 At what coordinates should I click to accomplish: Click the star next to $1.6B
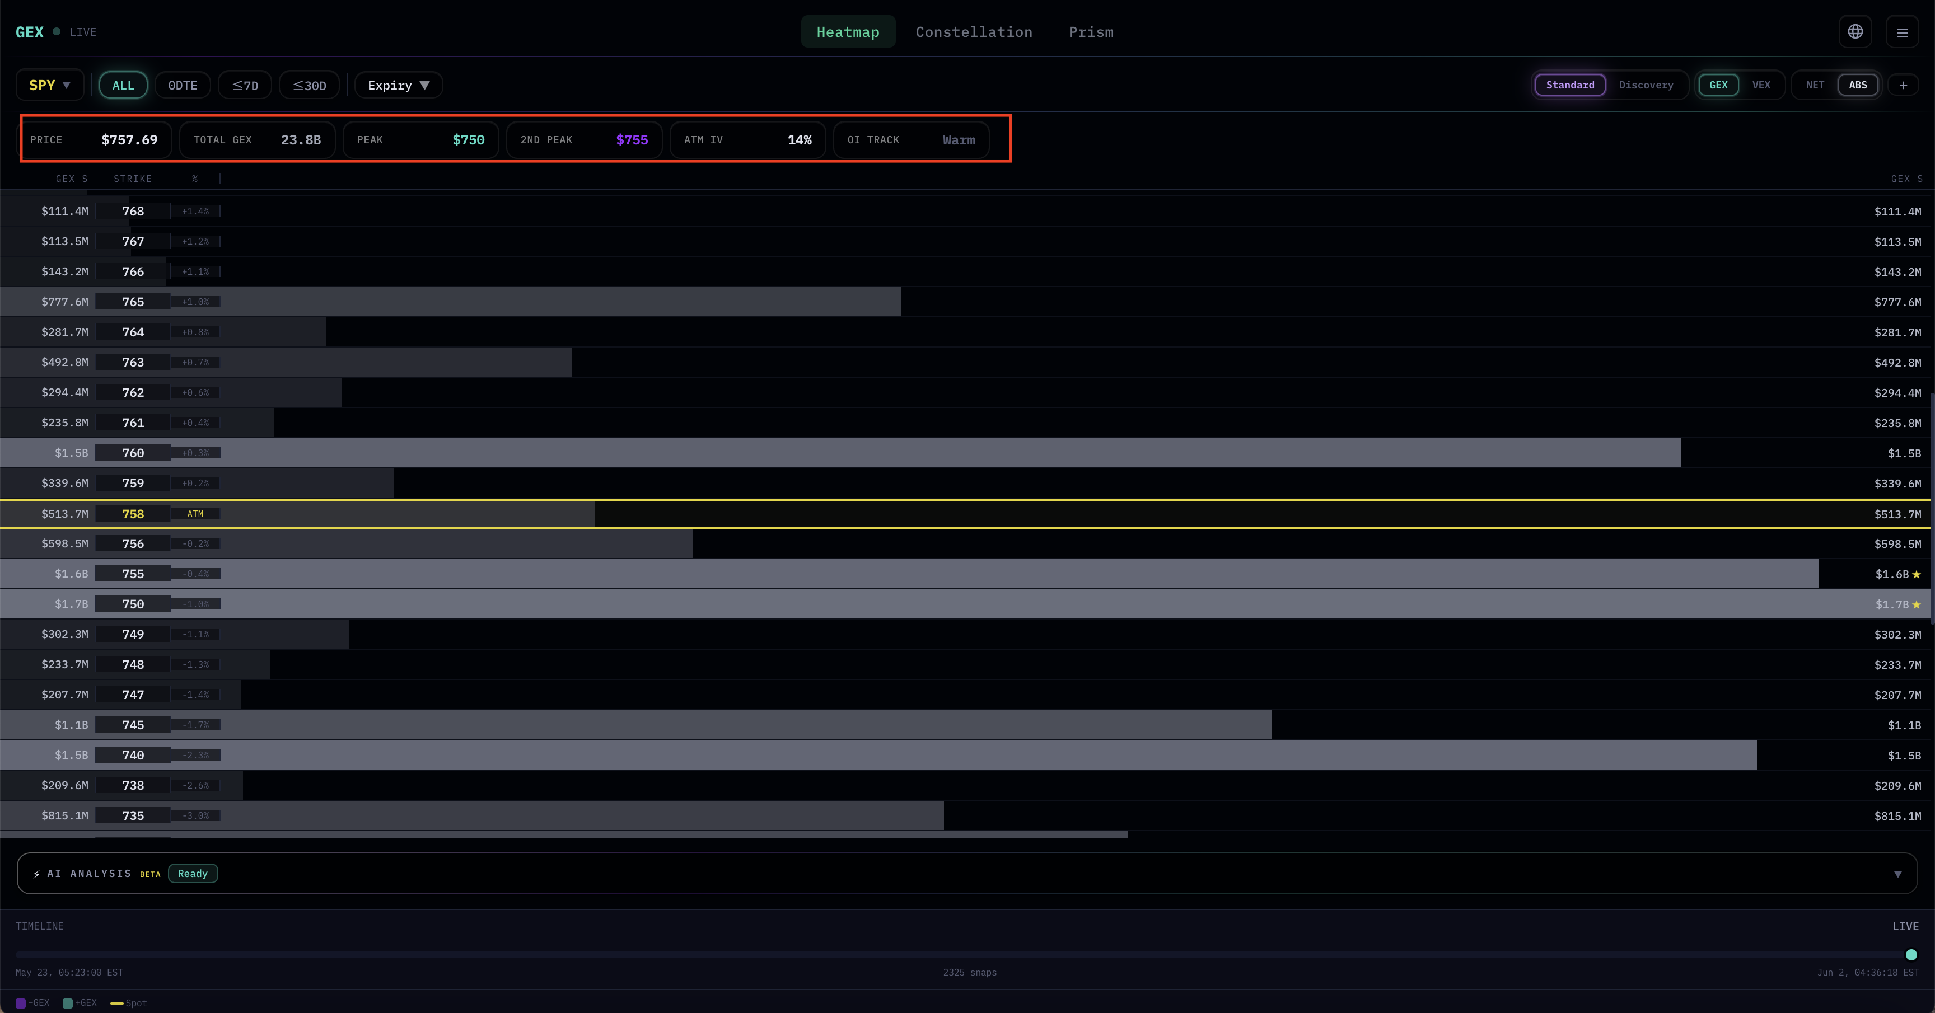click(x=1916, y=574)
